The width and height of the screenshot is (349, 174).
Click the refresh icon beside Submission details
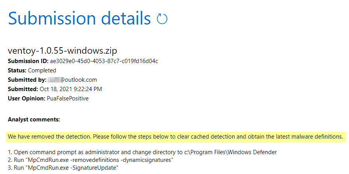coord(161,19)
